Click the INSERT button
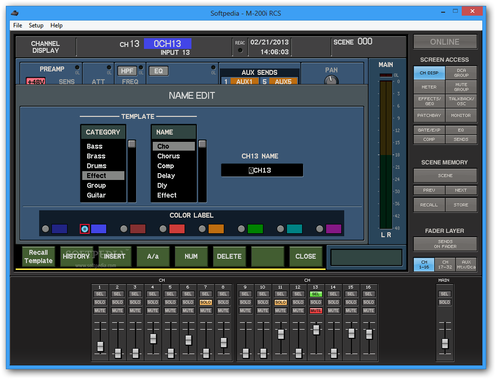 tap(115, 256)
